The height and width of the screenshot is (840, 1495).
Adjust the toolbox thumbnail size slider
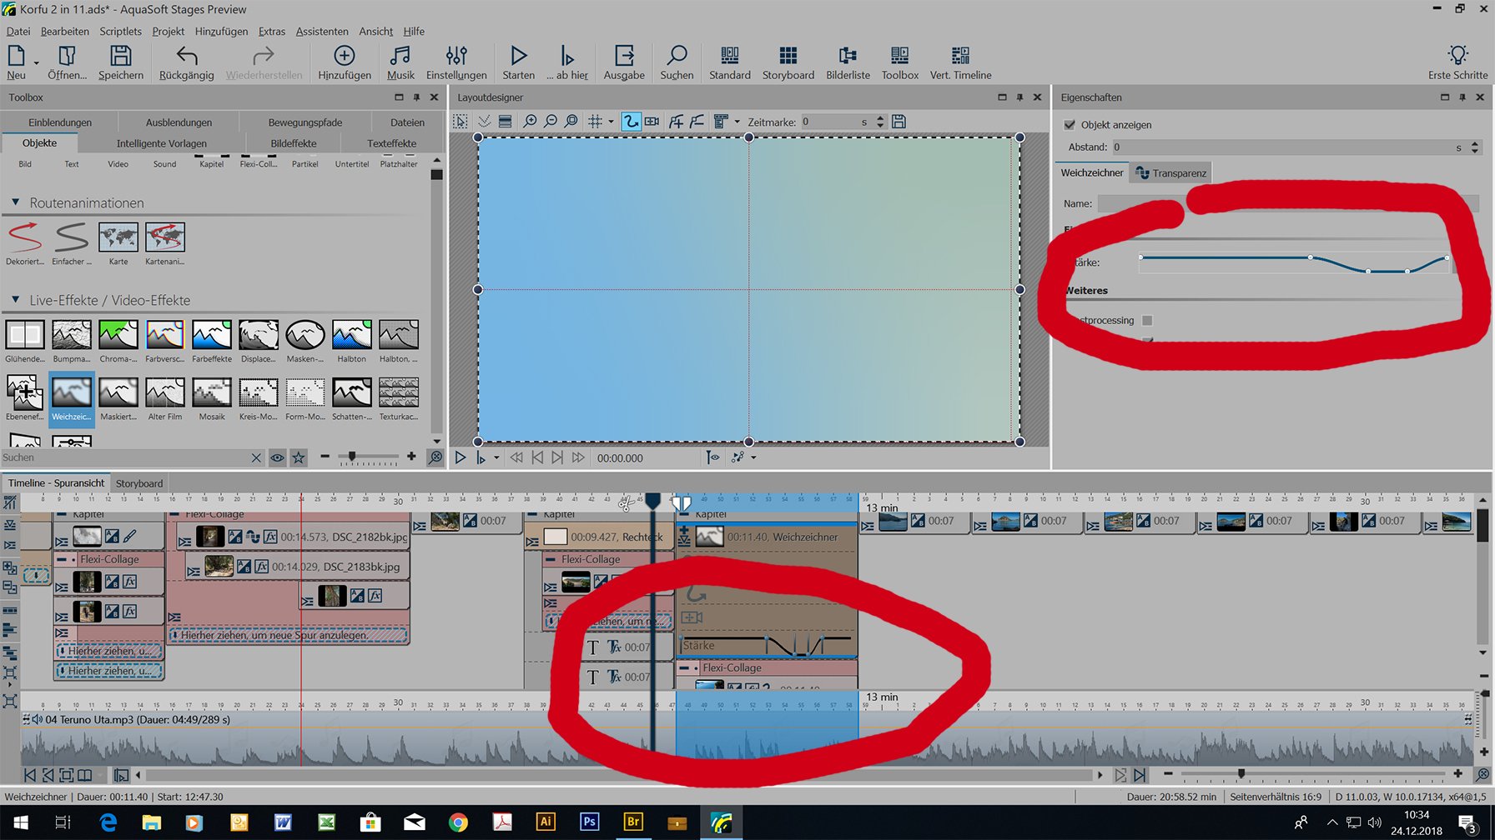pos(352,457)
